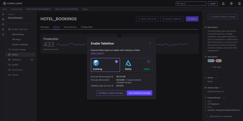Select Topics in sidebar
This screenshot has height=121, width=243.
coord(21,55)
